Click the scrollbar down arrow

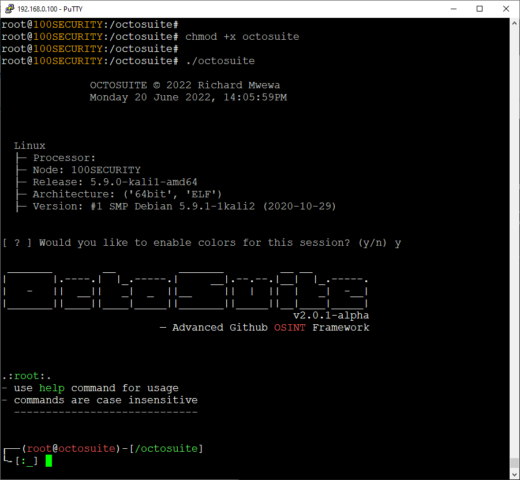[x=514, y=474]
